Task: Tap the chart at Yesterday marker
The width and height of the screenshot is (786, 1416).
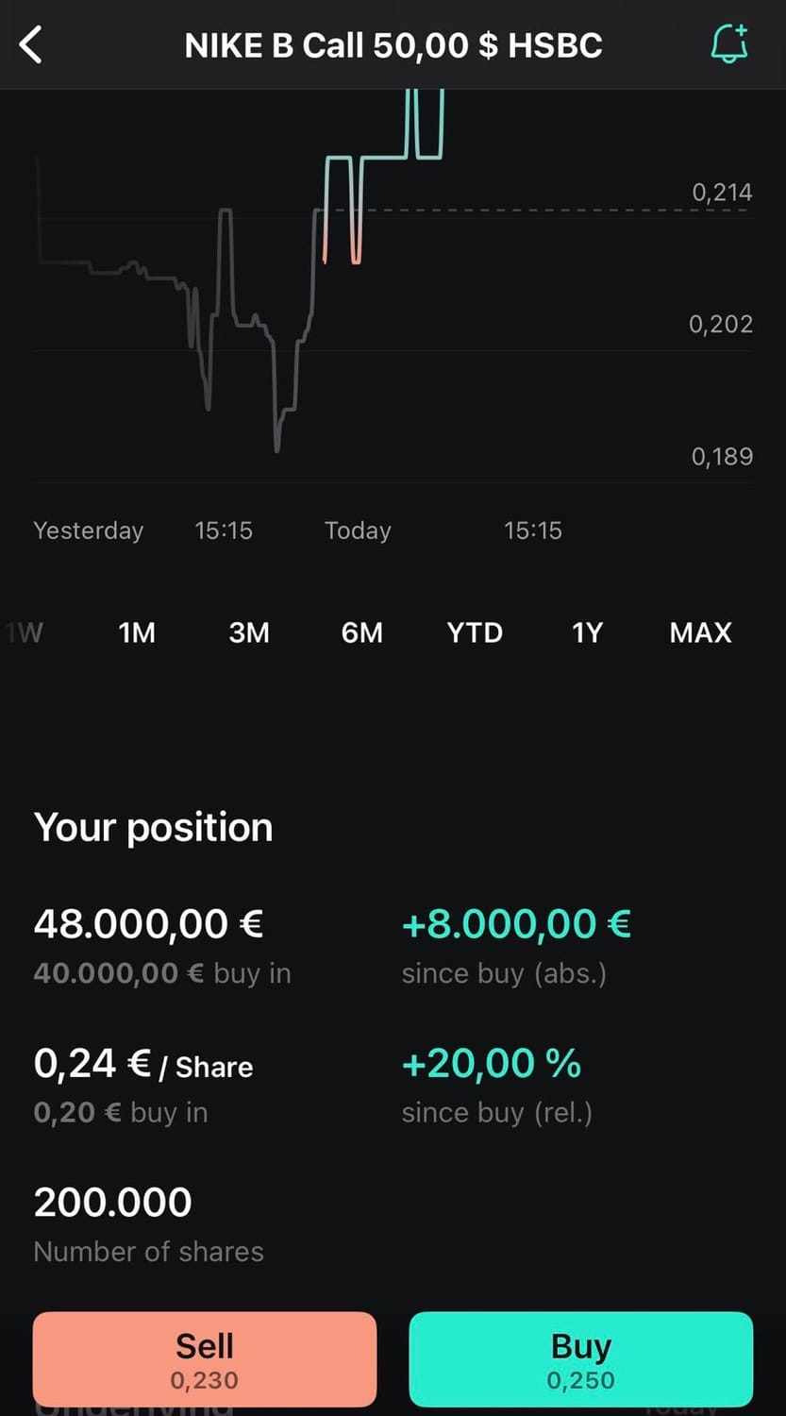Action: click(89, 531)
